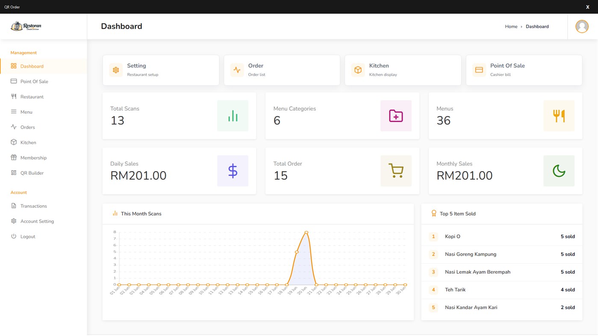This screenshot has height=336, width=598.
Task: Click the Logout power icon in sidebar
Action: coord(14,236)
